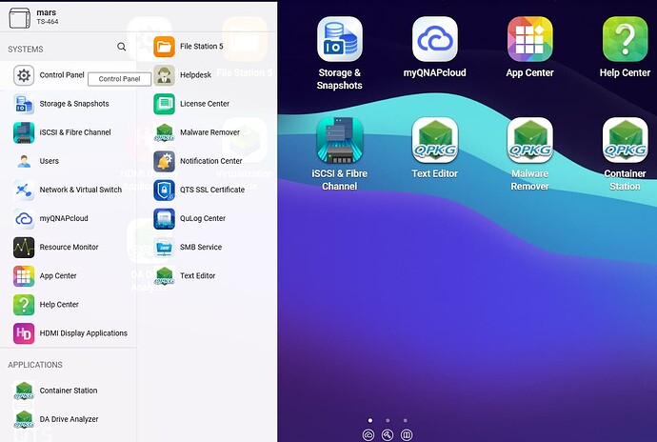657x442 pixels.
Task: Launch Malware Remover from the menu list
Action: (x=196, y=132)
